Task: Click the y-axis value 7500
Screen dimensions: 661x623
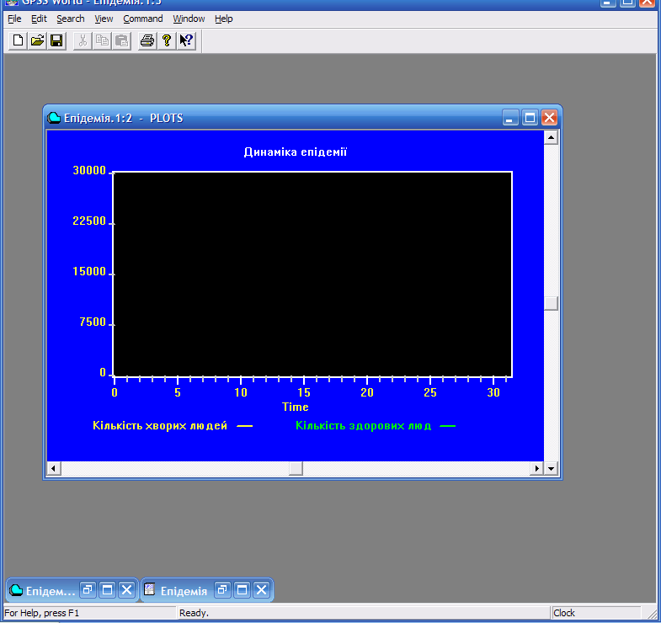Action: [93, 322]
